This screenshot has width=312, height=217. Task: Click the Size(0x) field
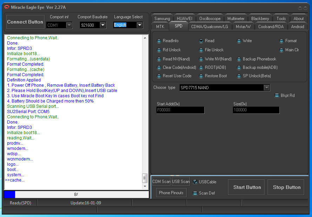(256, 110)
